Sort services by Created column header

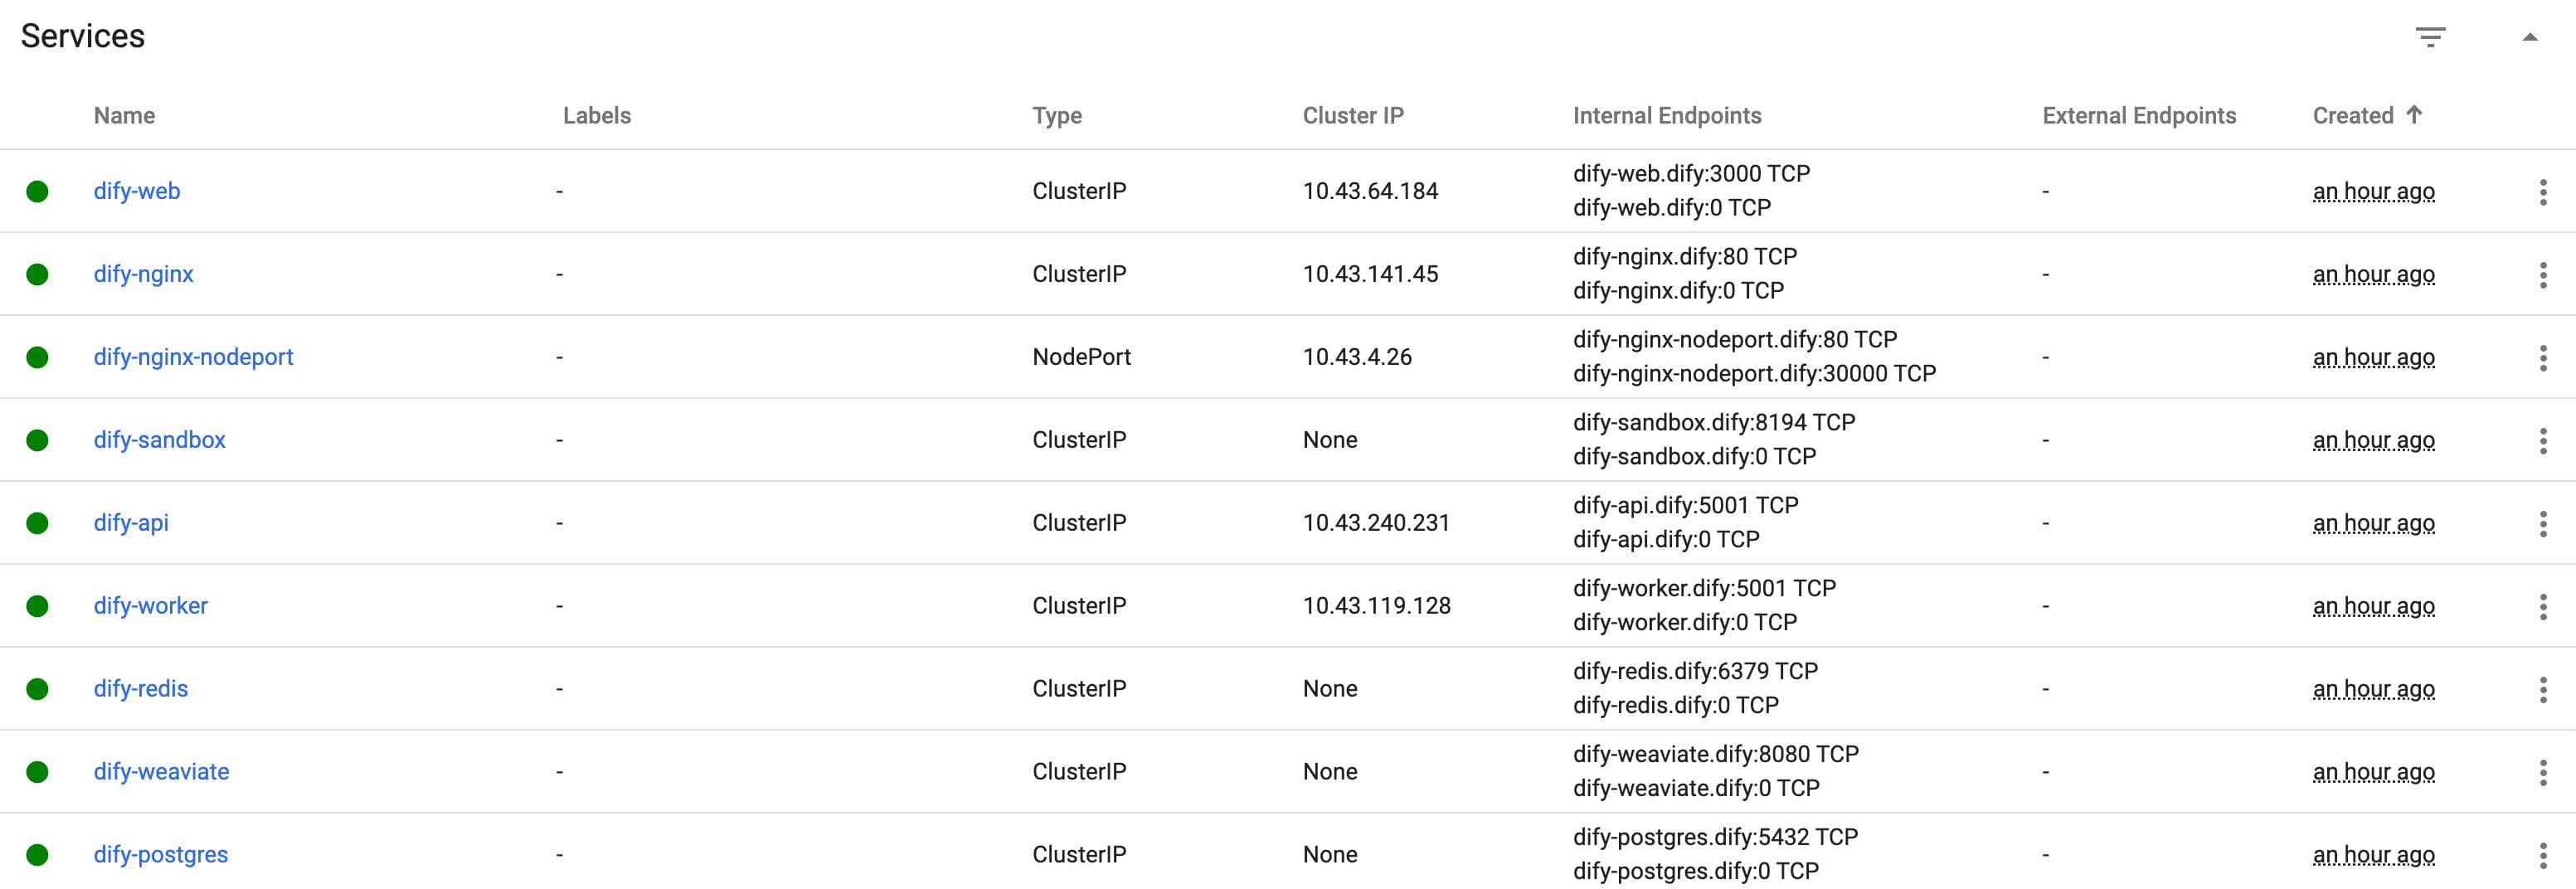pyautogui.click(x=2352, y=116)
